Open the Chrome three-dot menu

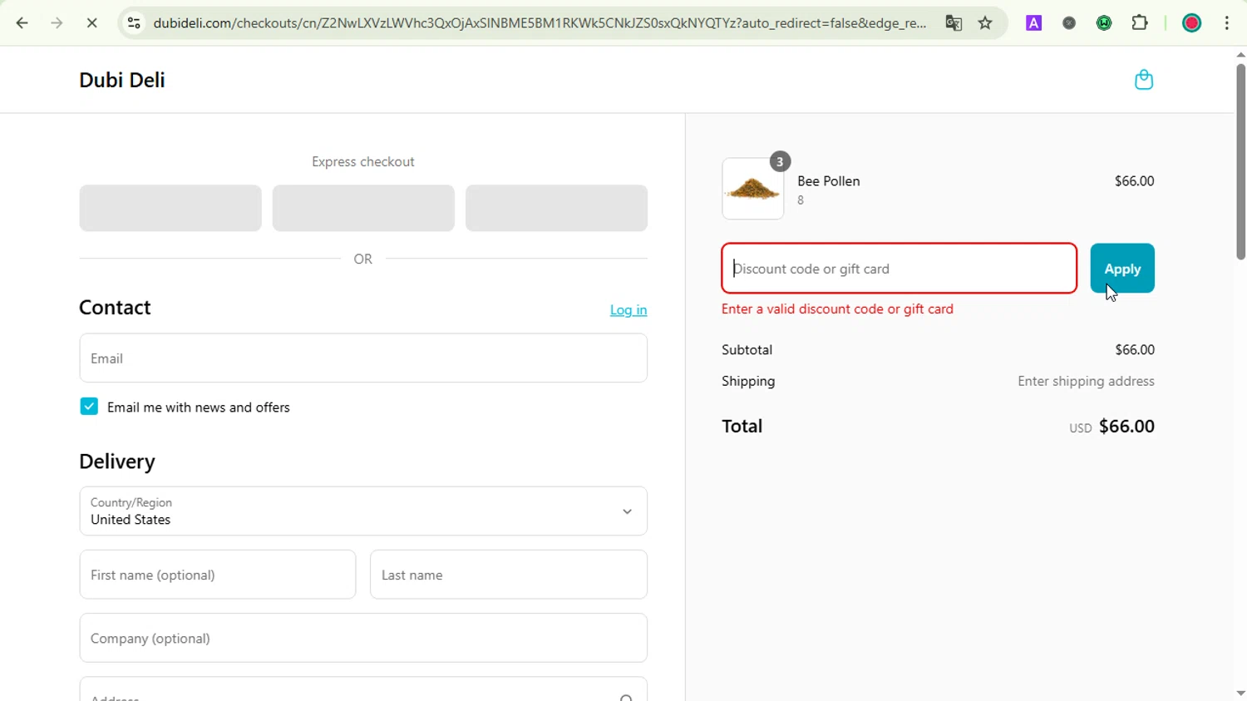click(x=1228, y=23)
